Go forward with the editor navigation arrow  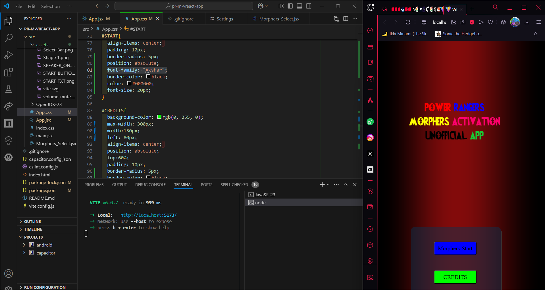[x=107, y=6]
